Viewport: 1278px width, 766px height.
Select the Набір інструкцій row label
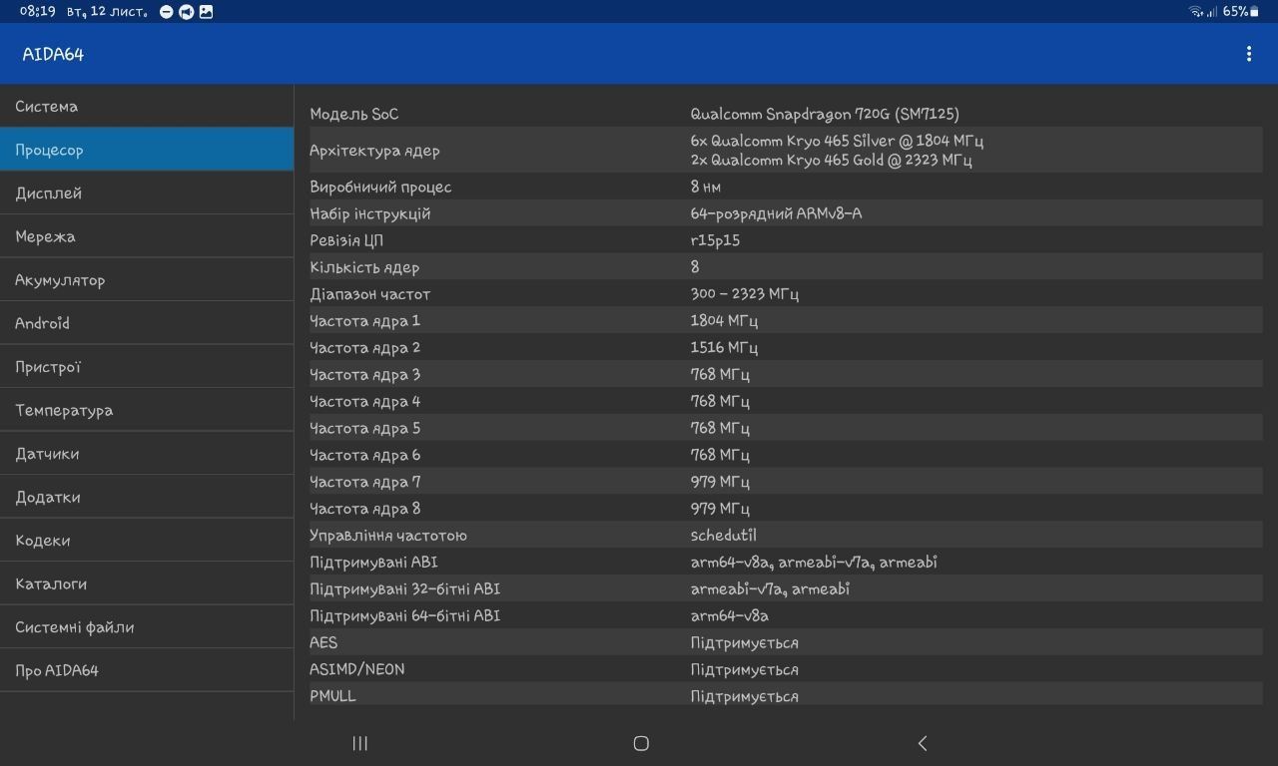[x=369, y=213]
